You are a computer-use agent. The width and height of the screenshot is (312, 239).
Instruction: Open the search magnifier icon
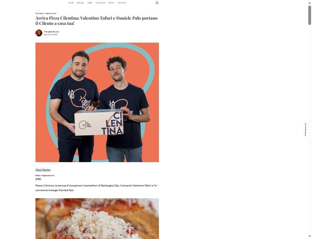pyautogui.click(x=157, y=3)
